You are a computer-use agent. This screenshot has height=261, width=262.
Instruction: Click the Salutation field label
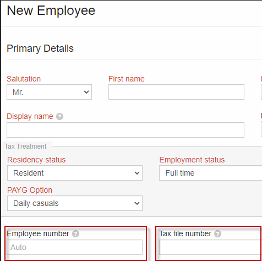24,79
